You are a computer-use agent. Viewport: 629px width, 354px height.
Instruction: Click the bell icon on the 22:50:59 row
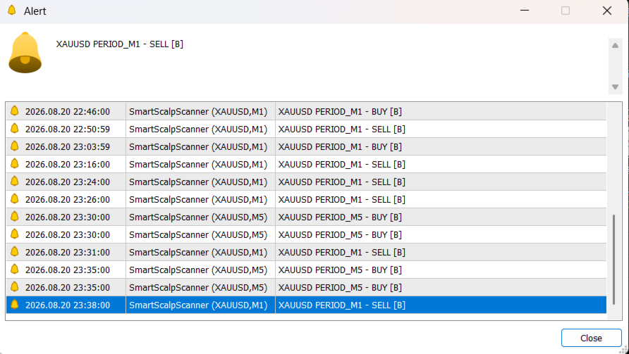point(14,129)
